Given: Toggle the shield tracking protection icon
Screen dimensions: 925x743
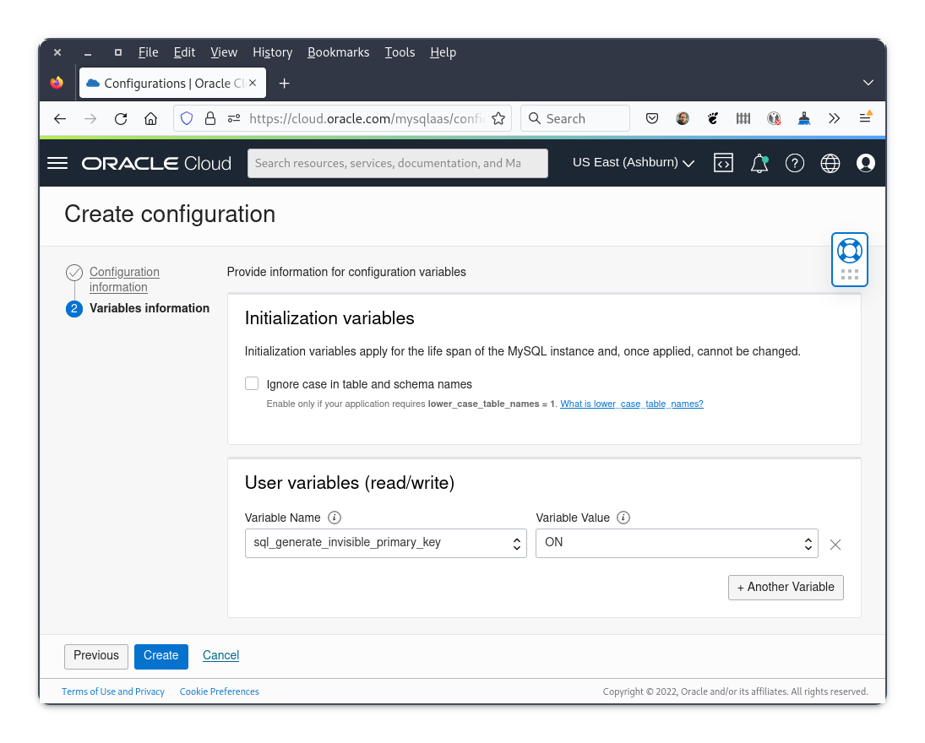Looking at the screenshot, I should coord(186,118).
